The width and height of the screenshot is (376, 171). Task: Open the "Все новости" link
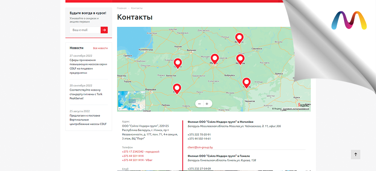click(100, 48)
